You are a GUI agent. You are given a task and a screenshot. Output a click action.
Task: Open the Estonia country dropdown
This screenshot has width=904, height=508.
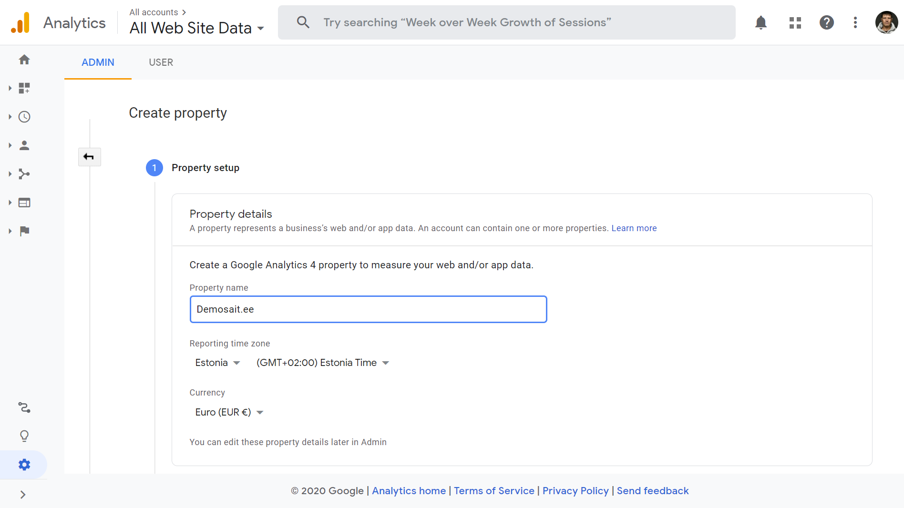217,363
